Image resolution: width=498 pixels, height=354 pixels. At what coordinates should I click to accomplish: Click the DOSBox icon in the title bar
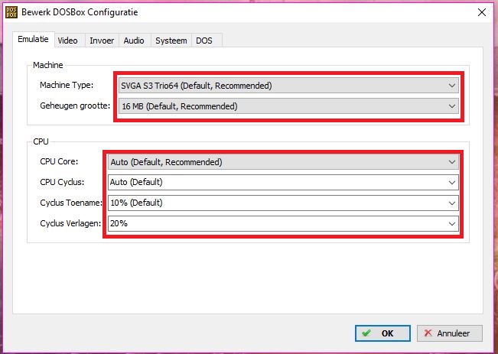coord(11,12)
